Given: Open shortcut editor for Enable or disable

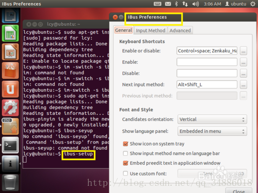Looking at the screenshot, I should point(244,51).
